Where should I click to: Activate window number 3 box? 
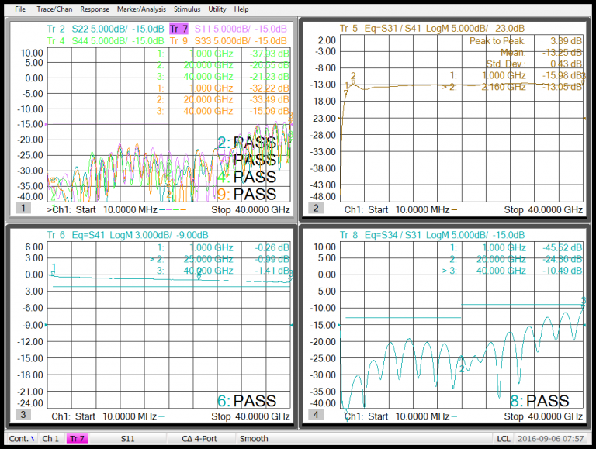pyautogui.click(x=23, y=414)
